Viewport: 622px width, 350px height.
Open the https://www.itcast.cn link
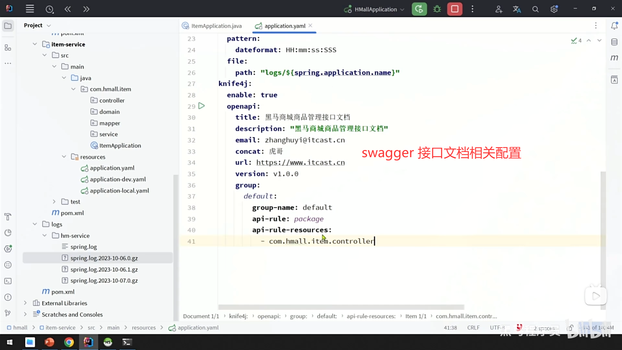[x=300, y=163]
